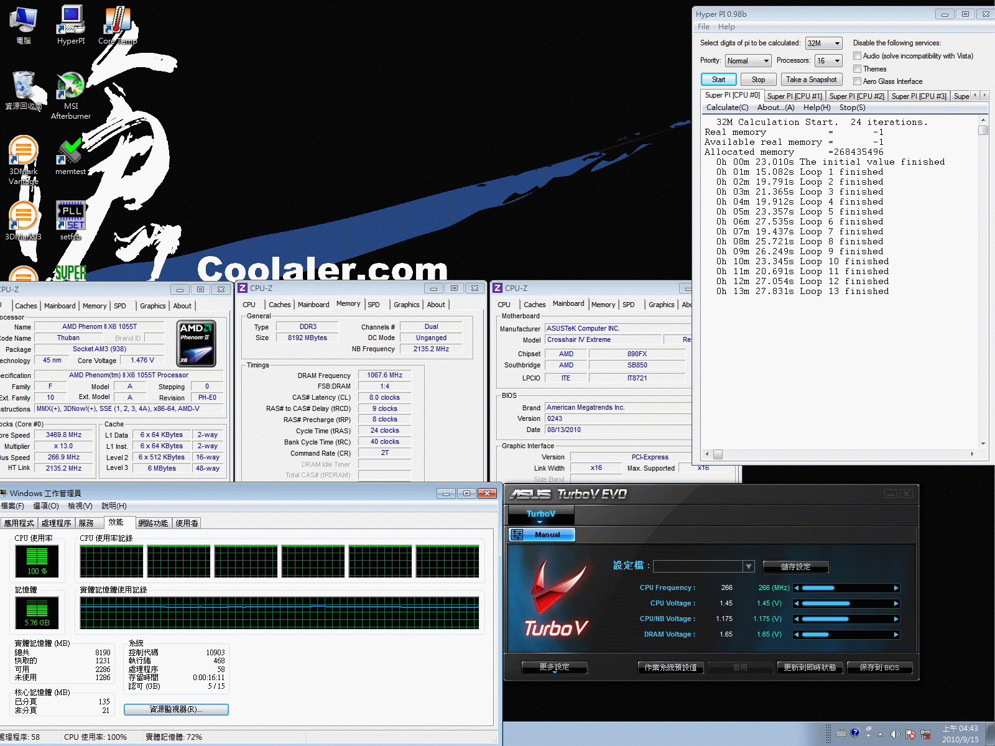The image size is (995, 746).
Task: Increase CPU/NB Voltage with its right arrow
Action: point(896,619)
